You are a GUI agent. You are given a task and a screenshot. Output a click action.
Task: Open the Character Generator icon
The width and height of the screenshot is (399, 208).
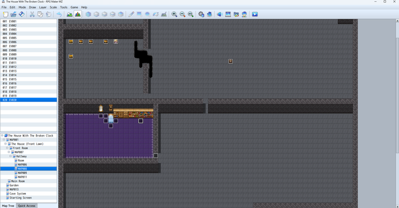pos(244,15)
